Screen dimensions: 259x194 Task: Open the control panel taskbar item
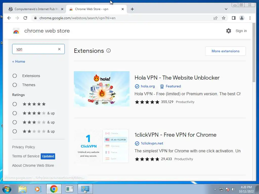(85, 189)
